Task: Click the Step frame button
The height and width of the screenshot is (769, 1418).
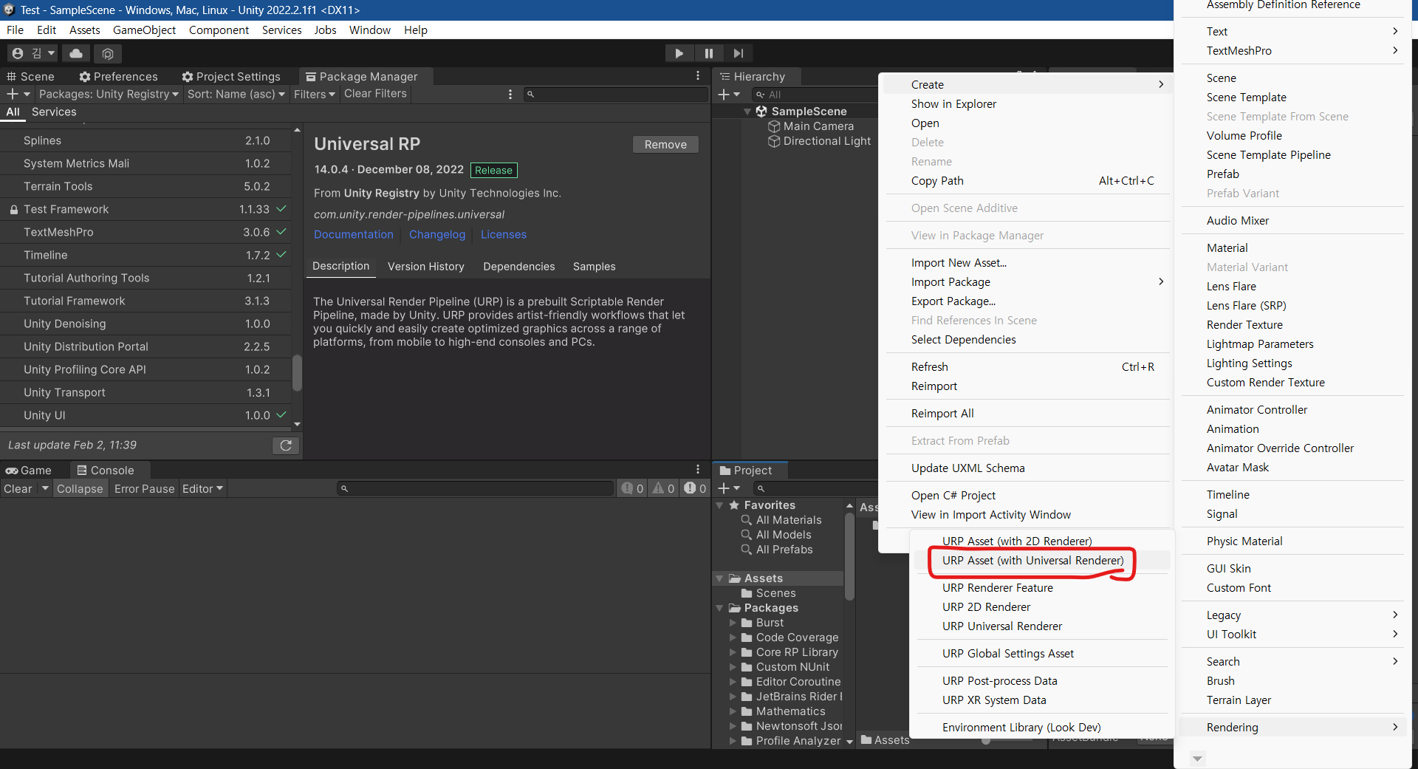Action: [739, 53]
